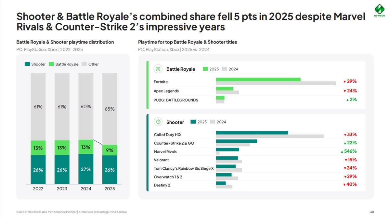Click the Call of Duty HQ 2024 gray bar
The width and height of the screenshot is (390, 218).
tap(270, 136)
